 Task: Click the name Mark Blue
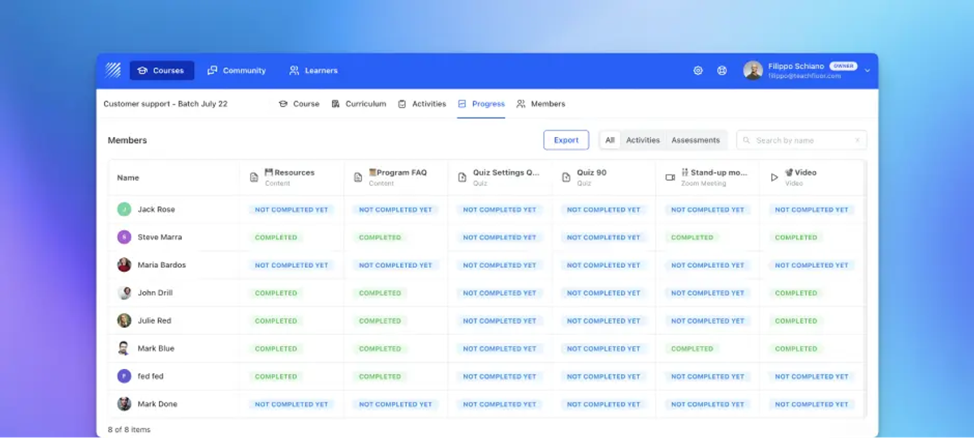pos(156,348)
